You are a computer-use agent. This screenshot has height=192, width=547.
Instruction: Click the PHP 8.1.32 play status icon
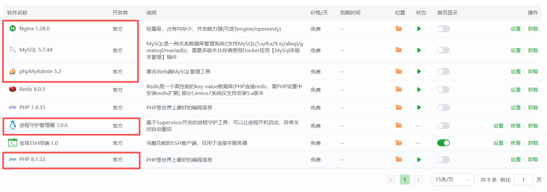pos(419,160)
